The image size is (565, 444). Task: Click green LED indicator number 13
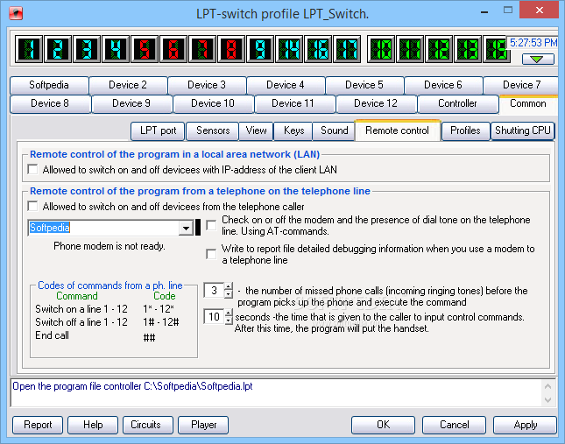pyautogui.click(x=468, y=49)
